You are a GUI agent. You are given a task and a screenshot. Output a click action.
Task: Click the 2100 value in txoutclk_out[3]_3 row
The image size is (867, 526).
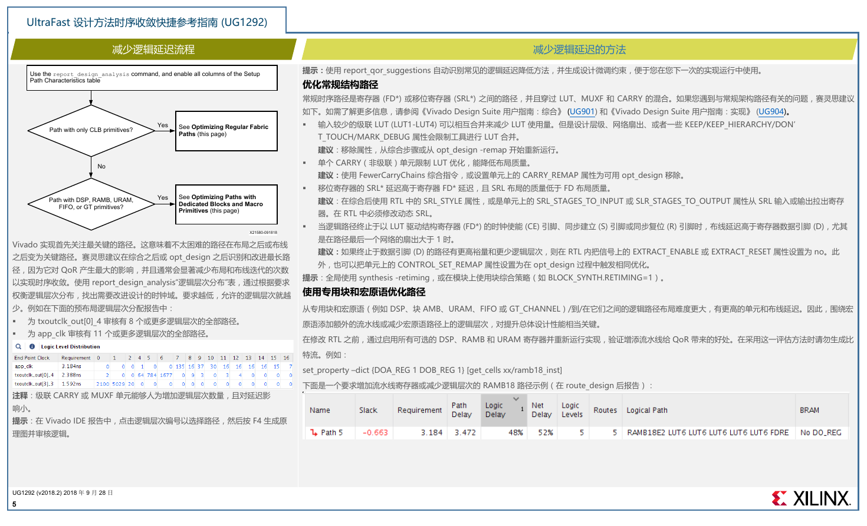click(x=103, y=383)
